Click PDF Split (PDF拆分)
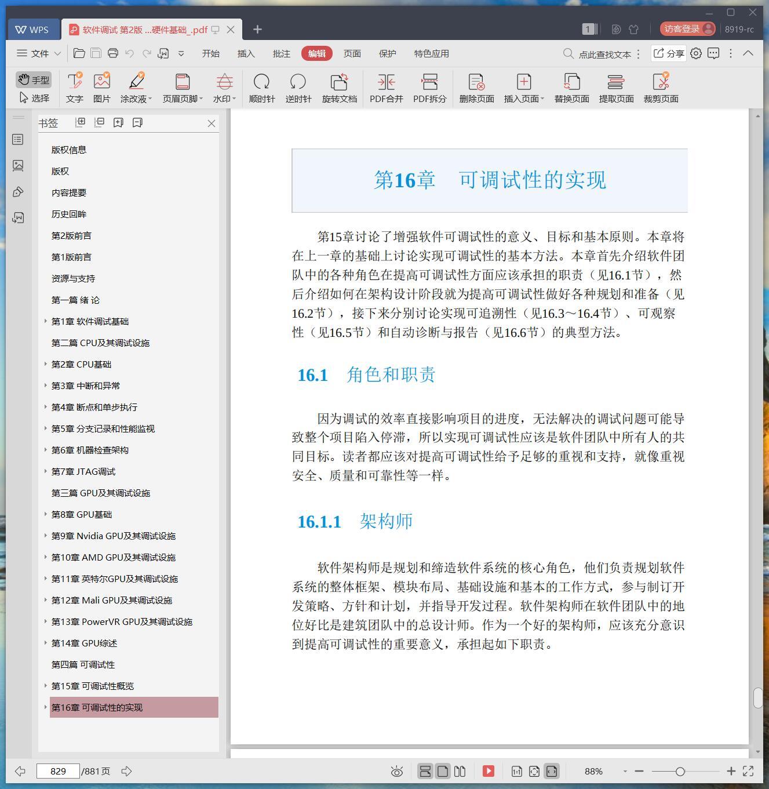Screen dimensions: 769x789 pos(430,88)
